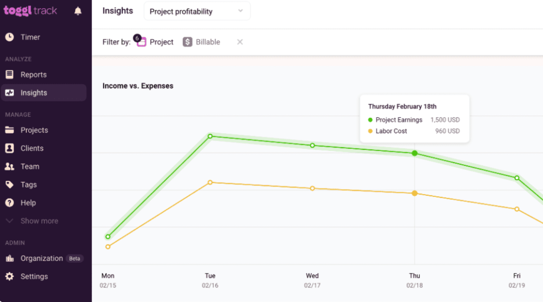This screenshot has height=302, width=543.
Task: Click the Help question mark icon
Action: tap(10, 203)
